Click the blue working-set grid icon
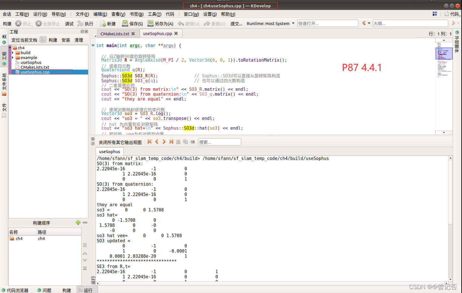The height and width of the screenshot is (293, 462). click(x=435, y=14)
